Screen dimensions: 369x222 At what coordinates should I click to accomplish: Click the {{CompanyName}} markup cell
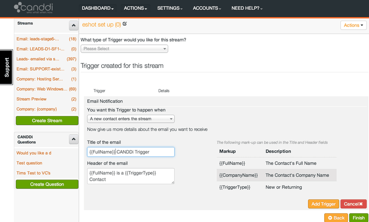(x=239, y=175)
